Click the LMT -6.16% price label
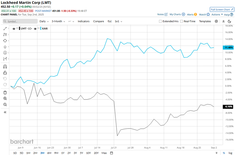This screenshot has width=235, height=155. [228, 107]
